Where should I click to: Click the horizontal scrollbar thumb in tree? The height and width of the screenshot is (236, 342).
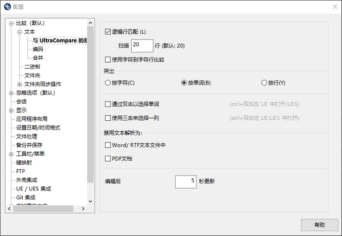tap(43, 209)
